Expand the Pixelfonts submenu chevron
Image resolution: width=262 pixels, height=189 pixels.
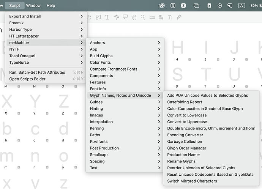pos(159,142)
